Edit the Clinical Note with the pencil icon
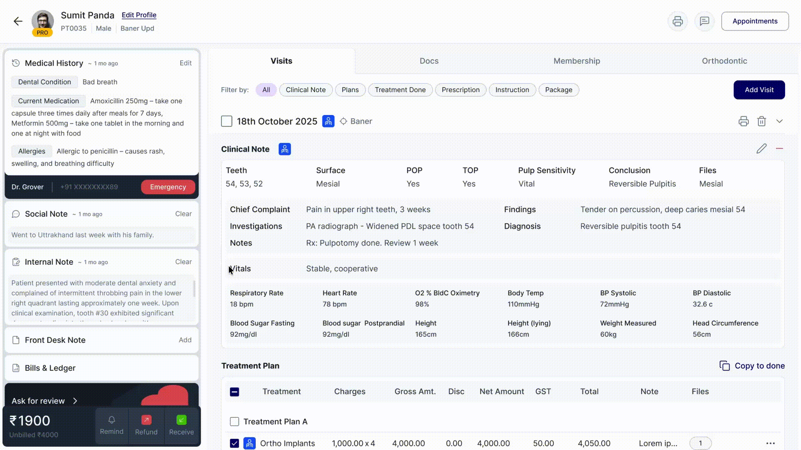801x450 pixels. pos(762,148)
